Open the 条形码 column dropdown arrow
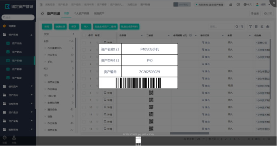The image size is (277, 146). point(142,36)
